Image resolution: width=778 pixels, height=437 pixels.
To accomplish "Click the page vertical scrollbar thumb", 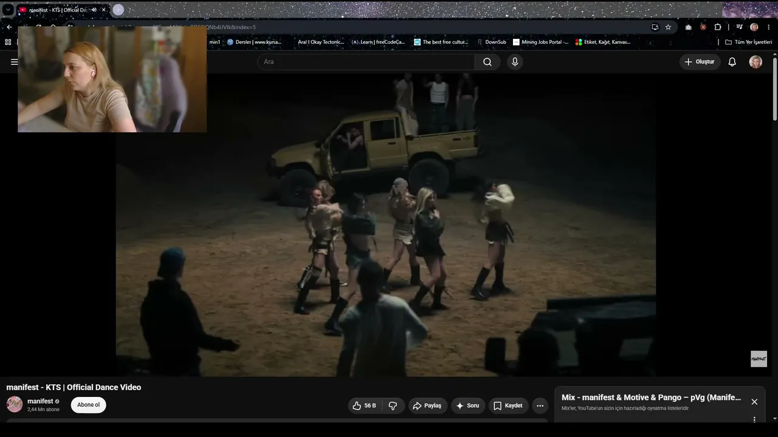I will point(775,89).
